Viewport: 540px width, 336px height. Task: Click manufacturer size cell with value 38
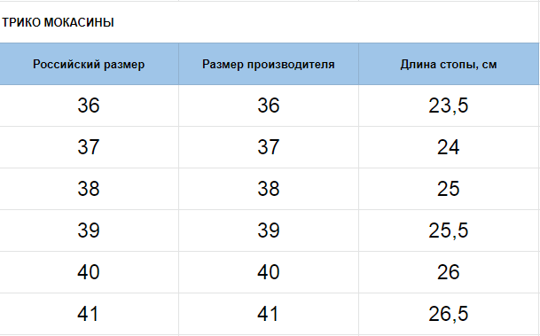(269, 189)
